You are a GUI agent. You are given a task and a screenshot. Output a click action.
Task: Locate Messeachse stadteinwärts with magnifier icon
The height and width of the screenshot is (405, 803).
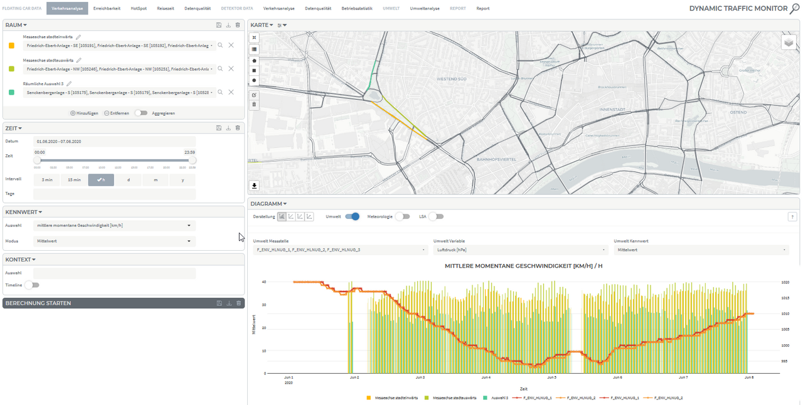(x=220, y=45)
